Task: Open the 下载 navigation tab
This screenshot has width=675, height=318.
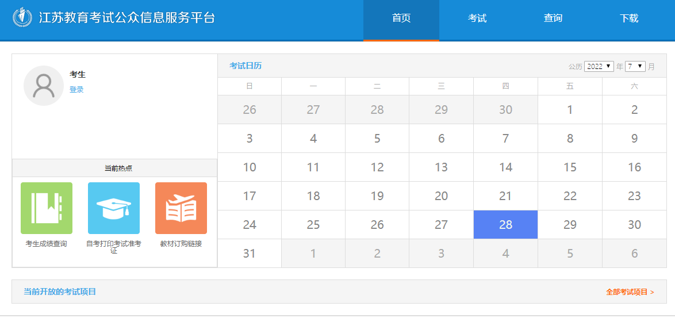Action: click(629, 18)
